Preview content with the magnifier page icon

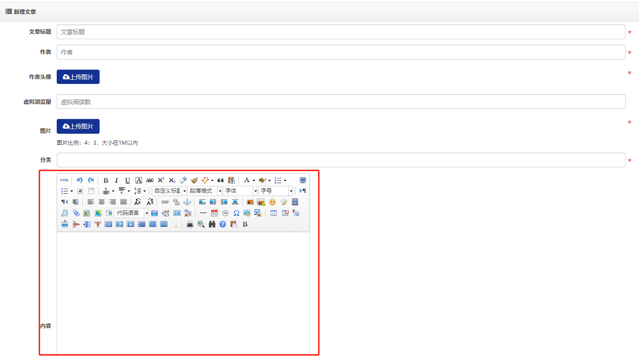[x=201, y=224]
